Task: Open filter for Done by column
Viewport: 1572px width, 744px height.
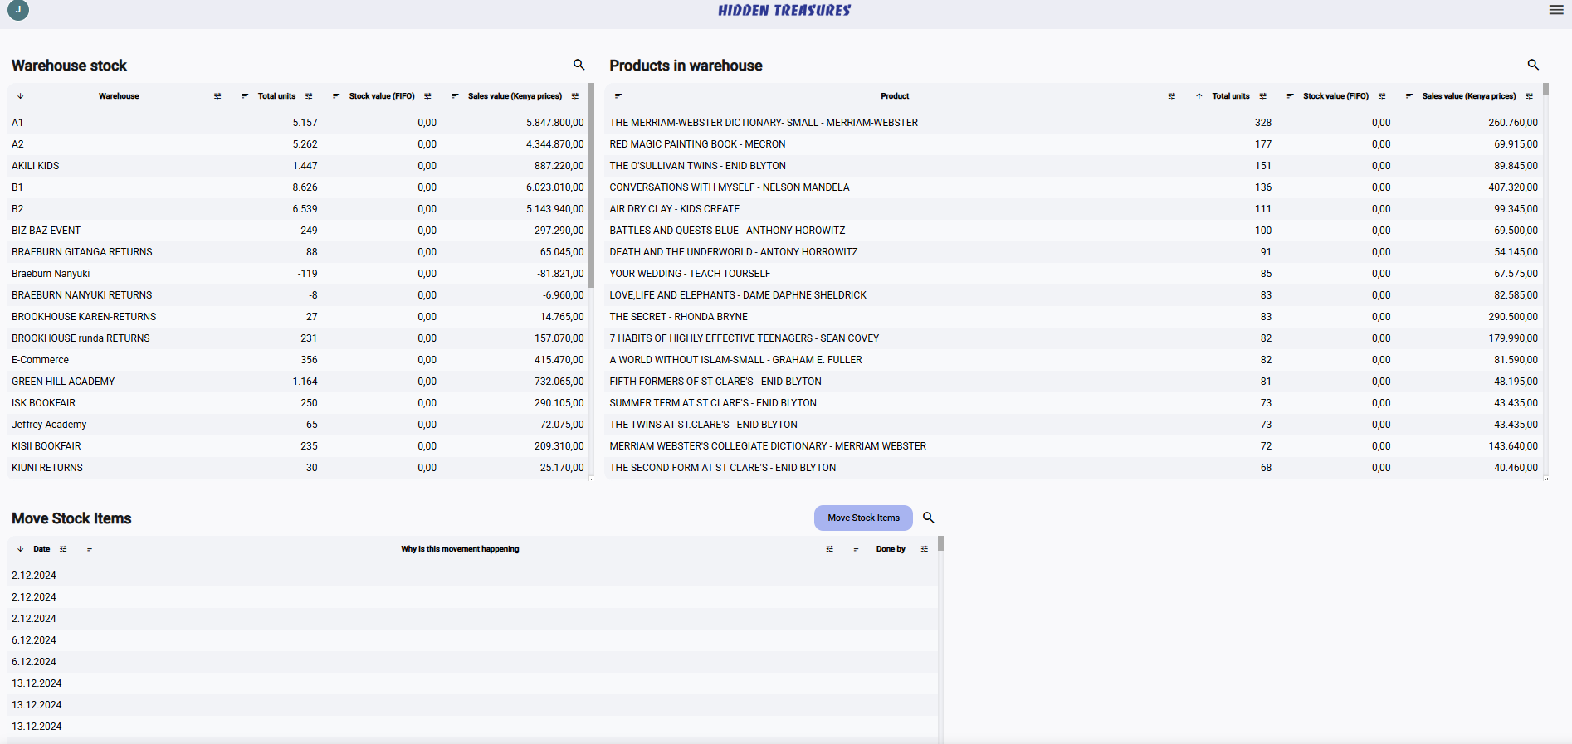Action: click(x=924, y=549)
